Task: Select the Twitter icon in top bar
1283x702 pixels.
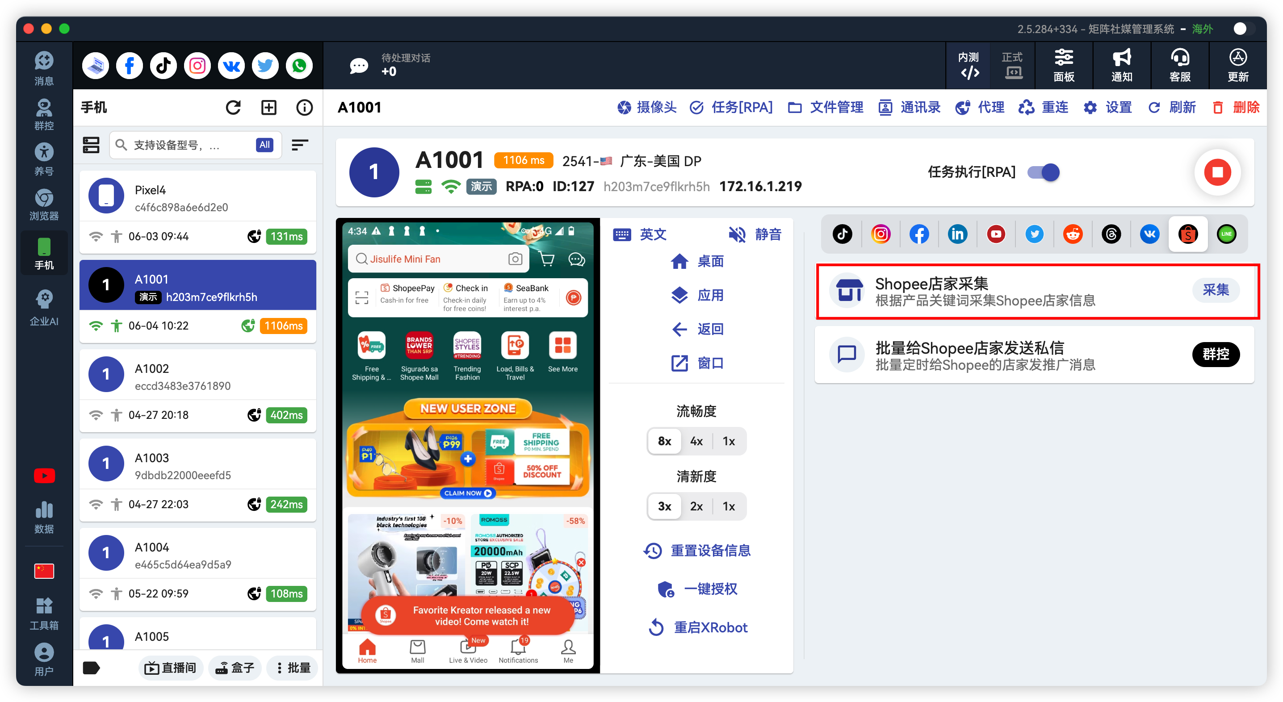Action: (265, 65)
